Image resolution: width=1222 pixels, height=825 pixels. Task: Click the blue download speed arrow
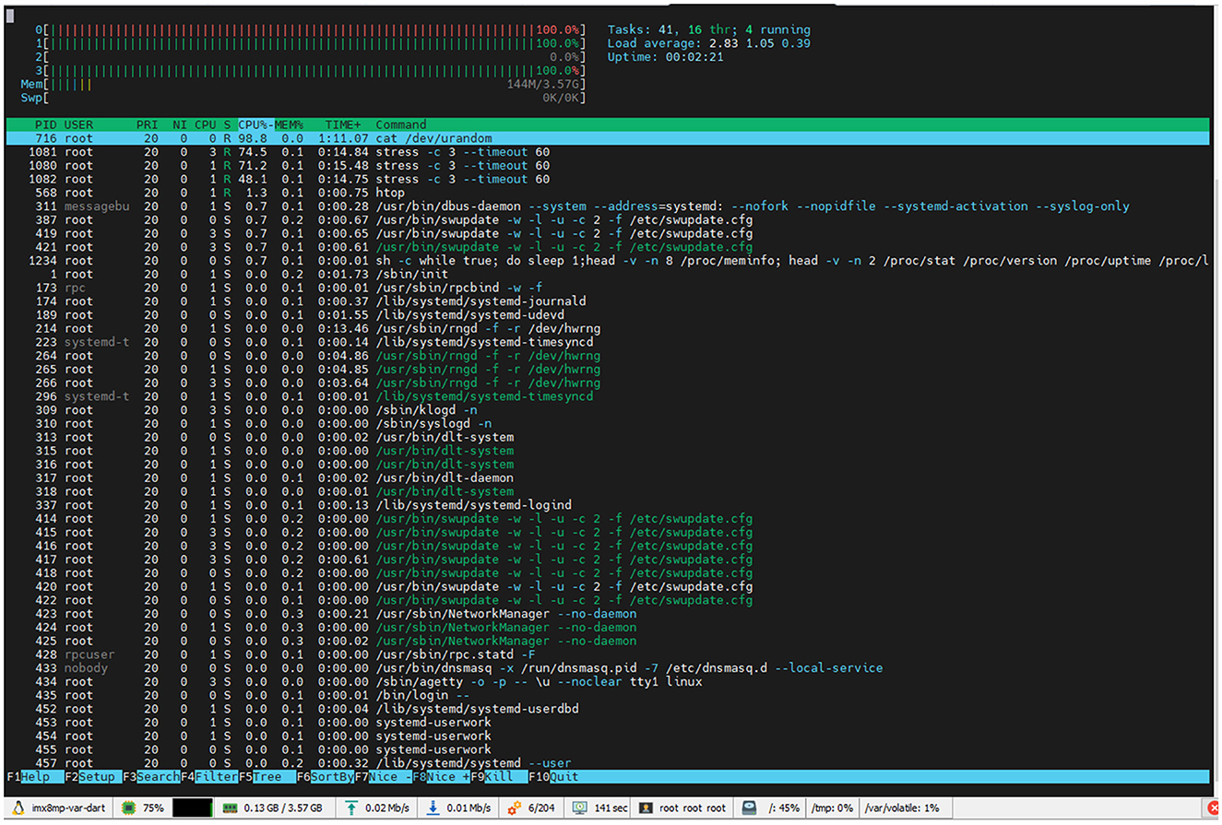[434, 808]
